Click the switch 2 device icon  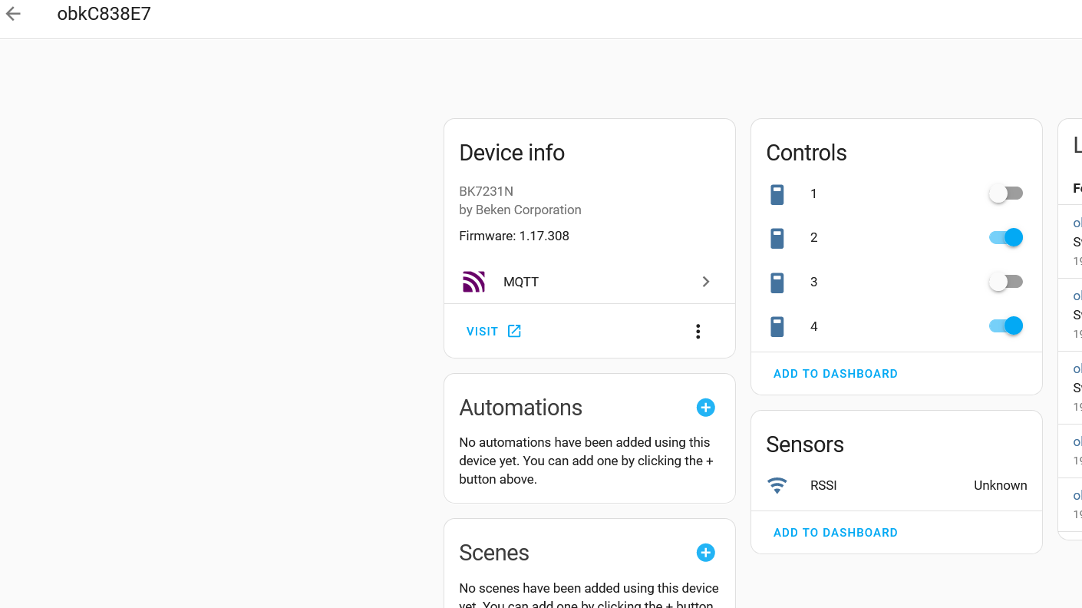coord(777,238)
